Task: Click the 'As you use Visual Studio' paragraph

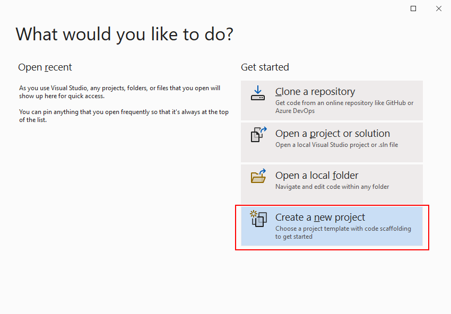Action: (x=120, y=92)
